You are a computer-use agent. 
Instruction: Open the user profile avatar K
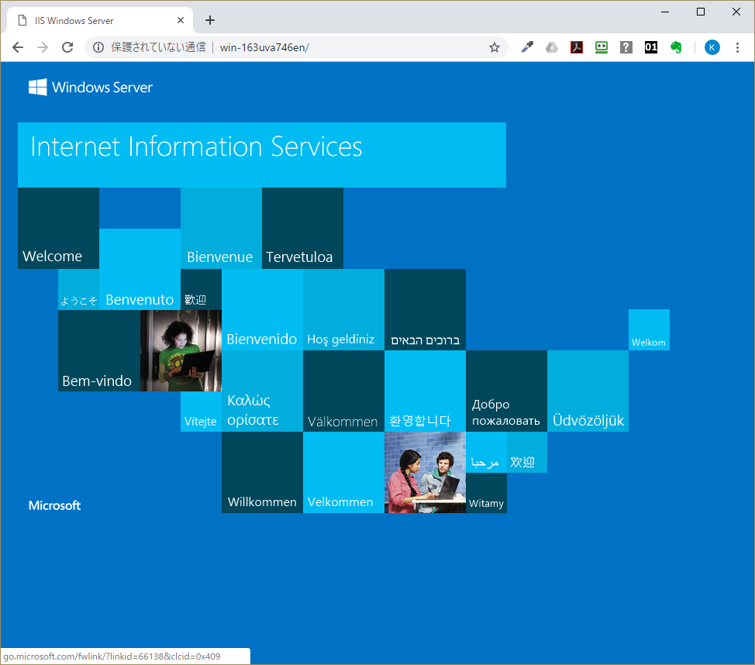[x=712, y=47]
